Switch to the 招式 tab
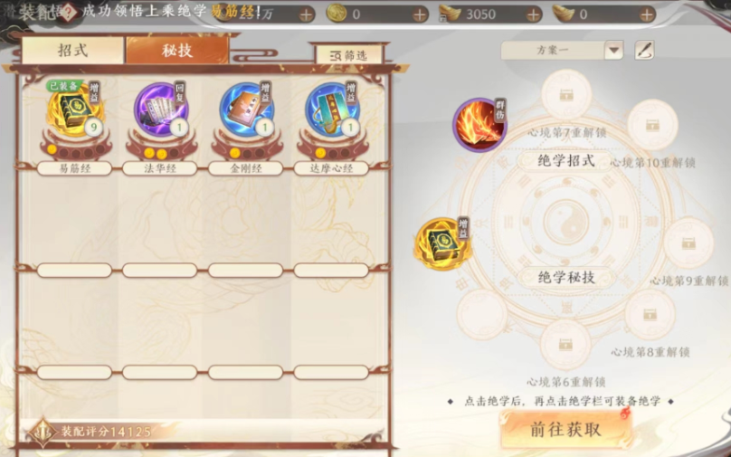The height and width of the screenshot is (457, 731). click(72, 51)
